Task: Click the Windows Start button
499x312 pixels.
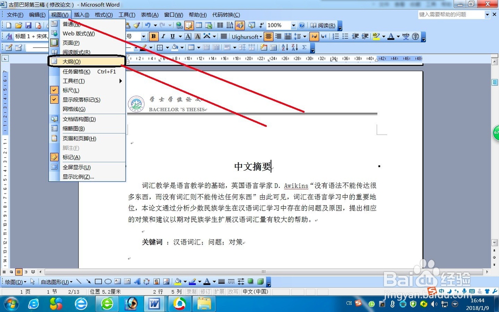Action: (x=11, y=304)
